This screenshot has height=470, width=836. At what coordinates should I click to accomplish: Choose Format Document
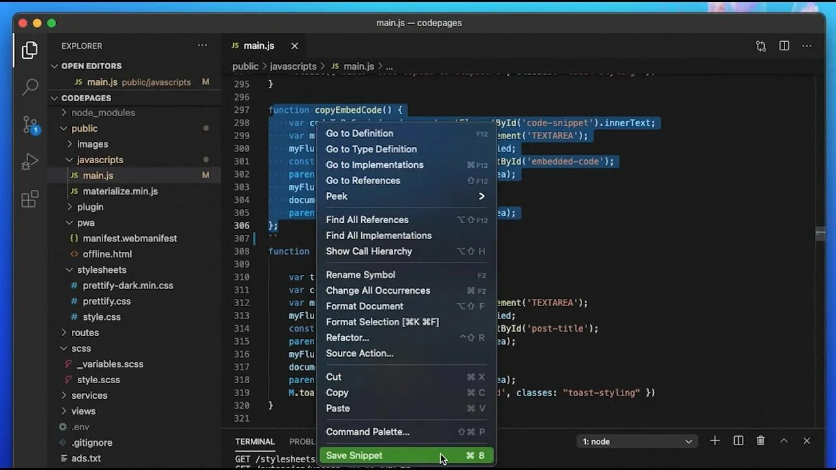406,305
